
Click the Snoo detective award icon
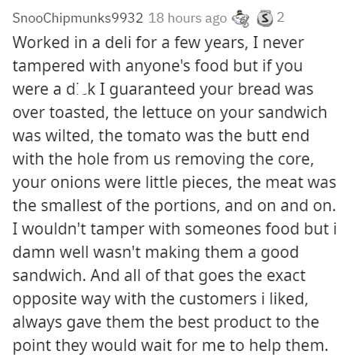pos(240,18)
